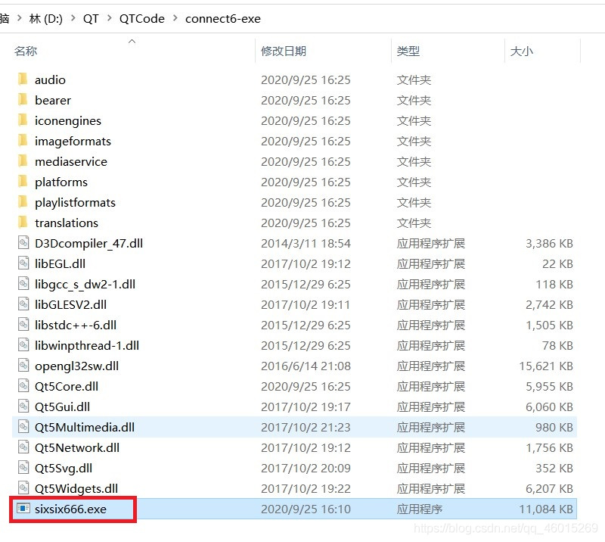
Task: Select the Qt5Network.dll file name
Action: point(77,448)
